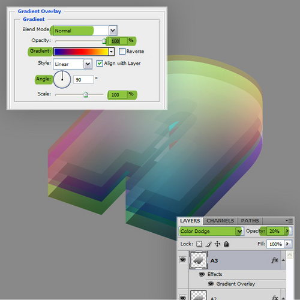Image resolution: width=300 pixels, height=300 pixels.
Task: Hide the A3 layer with the eye icon
Action: click(x=182, y=260)
